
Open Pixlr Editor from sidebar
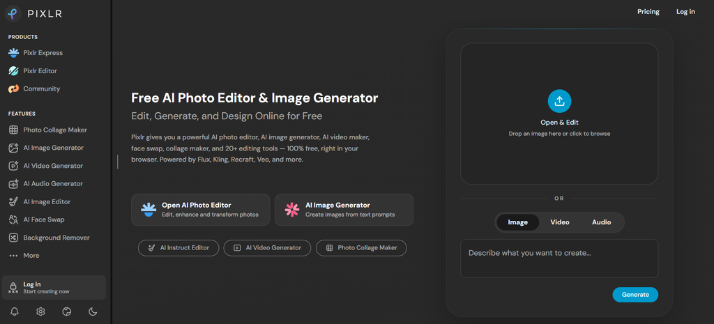coord(33,71)
